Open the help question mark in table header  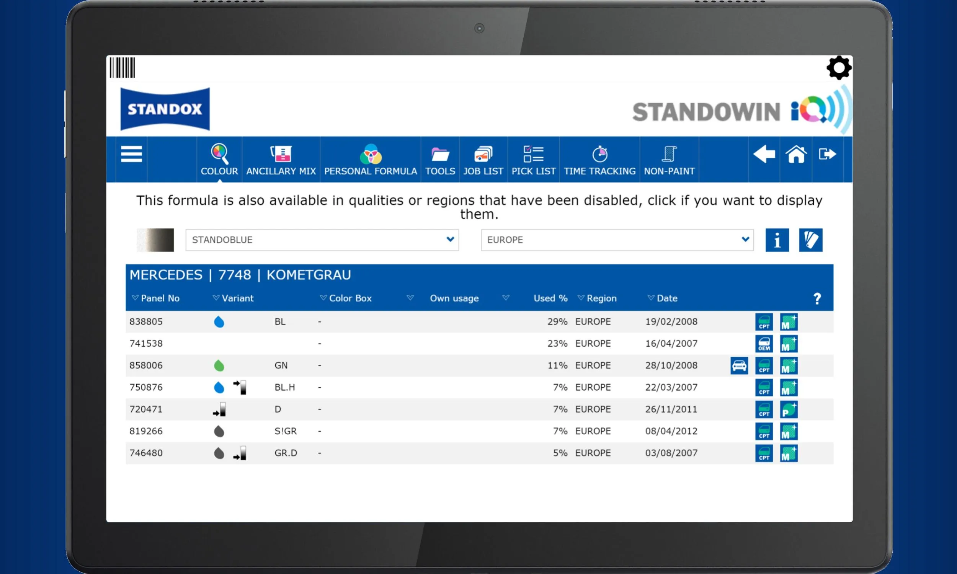(x=817, y=298)
